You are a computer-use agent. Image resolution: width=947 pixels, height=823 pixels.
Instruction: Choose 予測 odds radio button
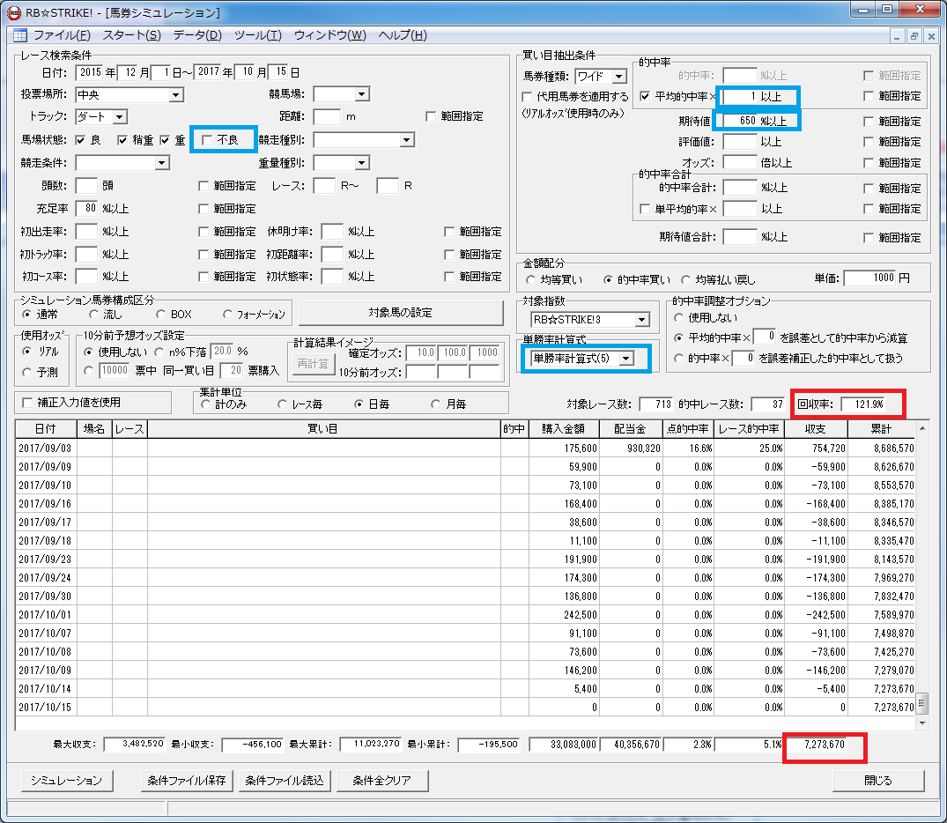[27, 372]
